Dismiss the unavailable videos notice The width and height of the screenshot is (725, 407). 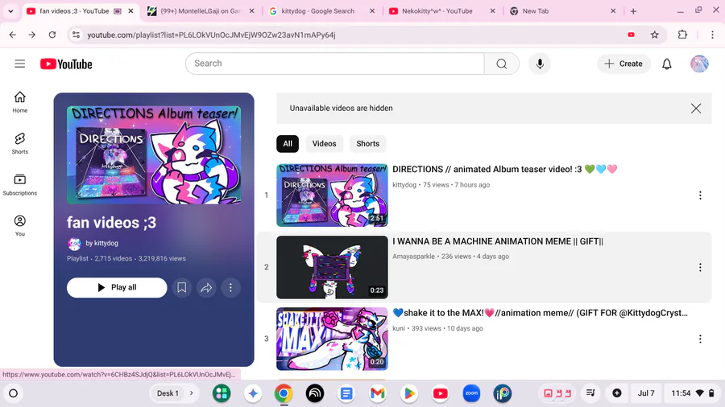[696, 109]
